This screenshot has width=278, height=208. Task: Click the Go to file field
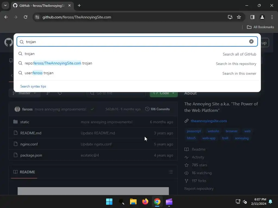[116, 93]
